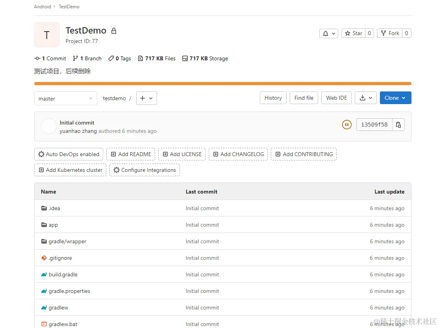Screen dimensions: 439x328
Task: Click the notification bell icon
Action: tap(329, 34)
